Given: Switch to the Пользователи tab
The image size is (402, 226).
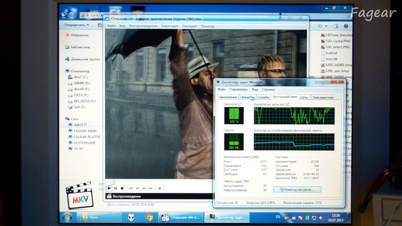Looking at the screenshot, I should [x=323, y=97].
